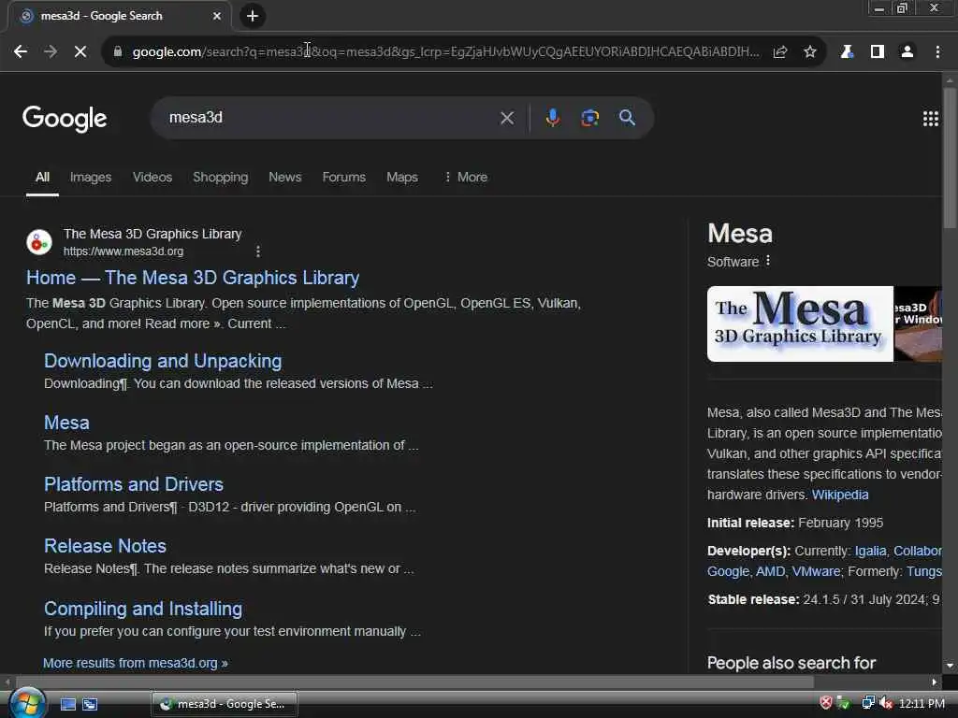The image size is (958, 718).
Task: Switch to Images results
Action: pyautogui.click(x=91, y=177)
